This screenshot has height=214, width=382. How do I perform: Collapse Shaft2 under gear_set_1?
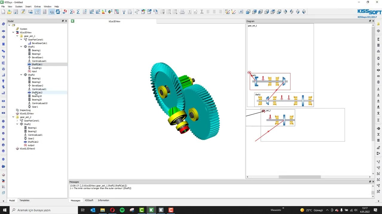coord(21,75)
